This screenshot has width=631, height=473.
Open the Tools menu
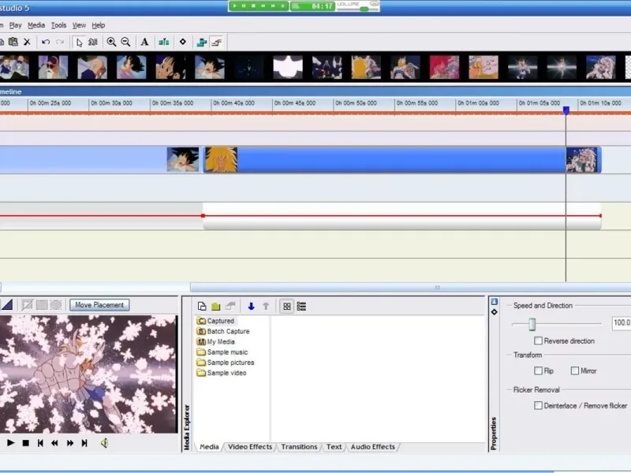(x=59, y=25)
